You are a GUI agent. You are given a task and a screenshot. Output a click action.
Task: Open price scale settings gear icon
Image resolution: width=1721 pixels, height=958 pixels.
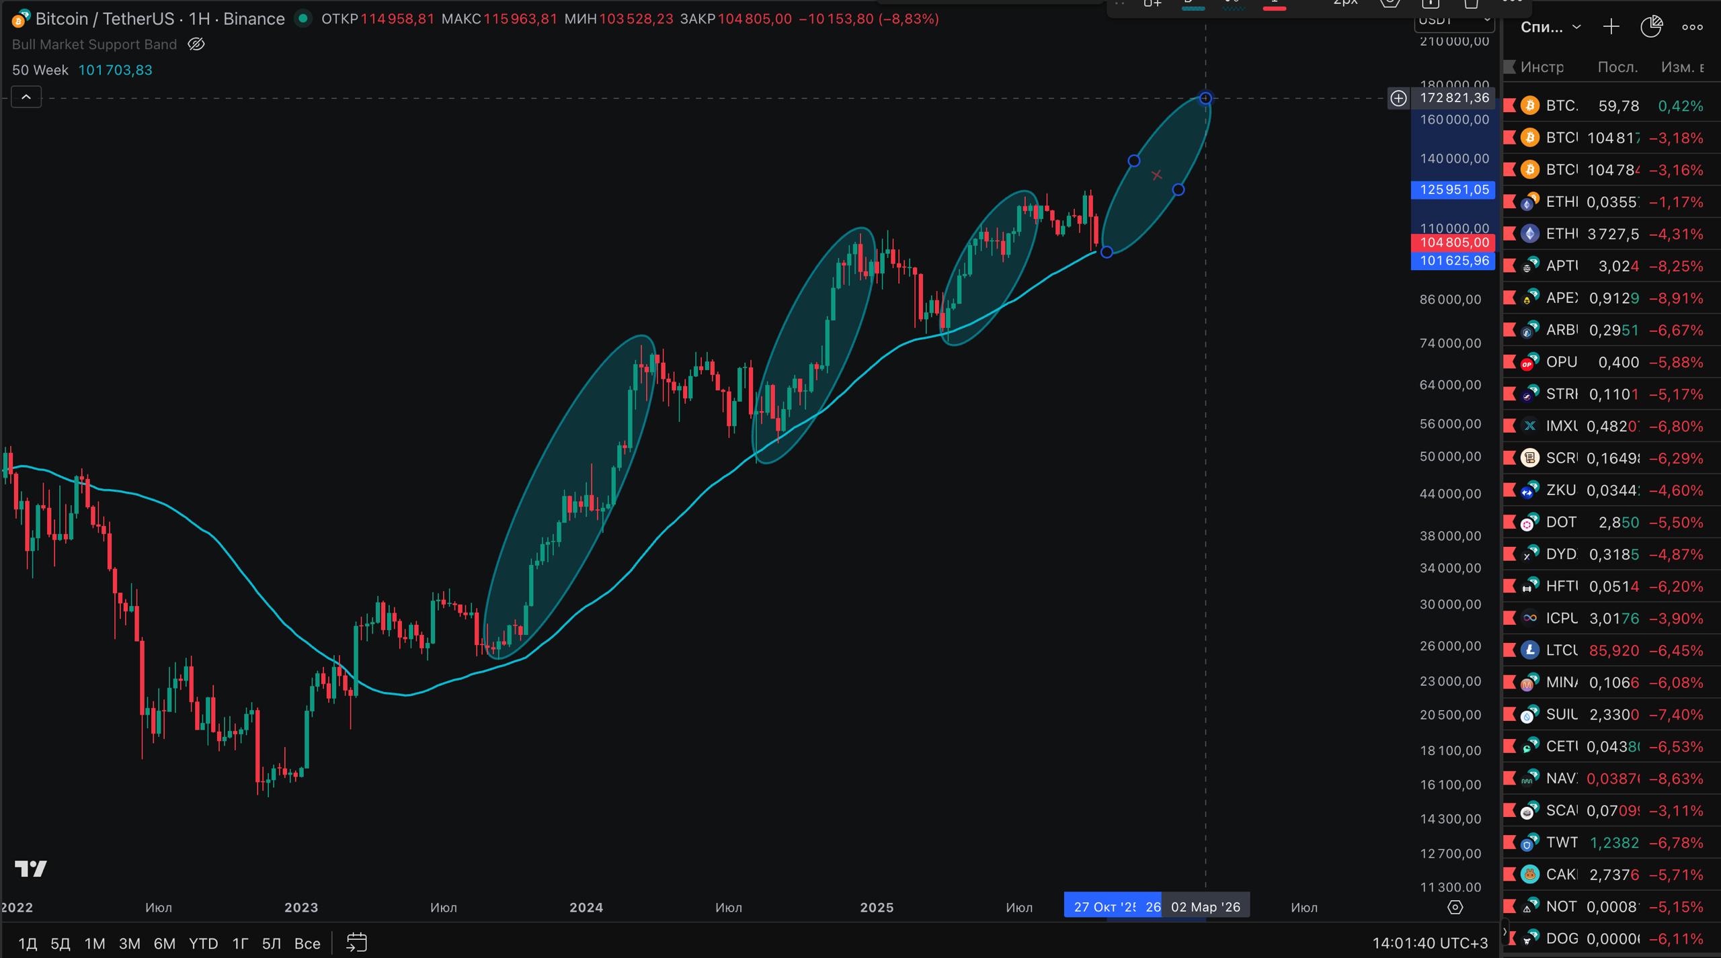(x=1455, y=908)
